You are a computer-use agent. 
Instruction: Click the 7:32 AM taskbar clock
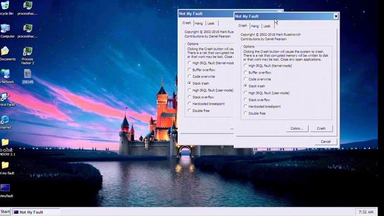tap(366, 212)
